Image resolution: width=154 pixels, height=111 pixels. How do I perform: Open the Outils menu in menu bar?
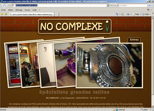34,10
